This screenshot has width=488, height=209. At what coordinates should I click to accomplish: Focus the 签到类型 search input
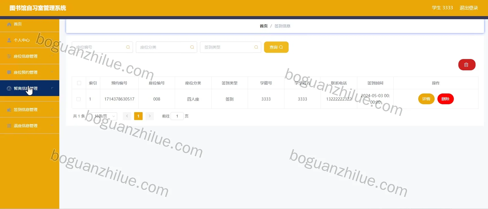[230, 47]
